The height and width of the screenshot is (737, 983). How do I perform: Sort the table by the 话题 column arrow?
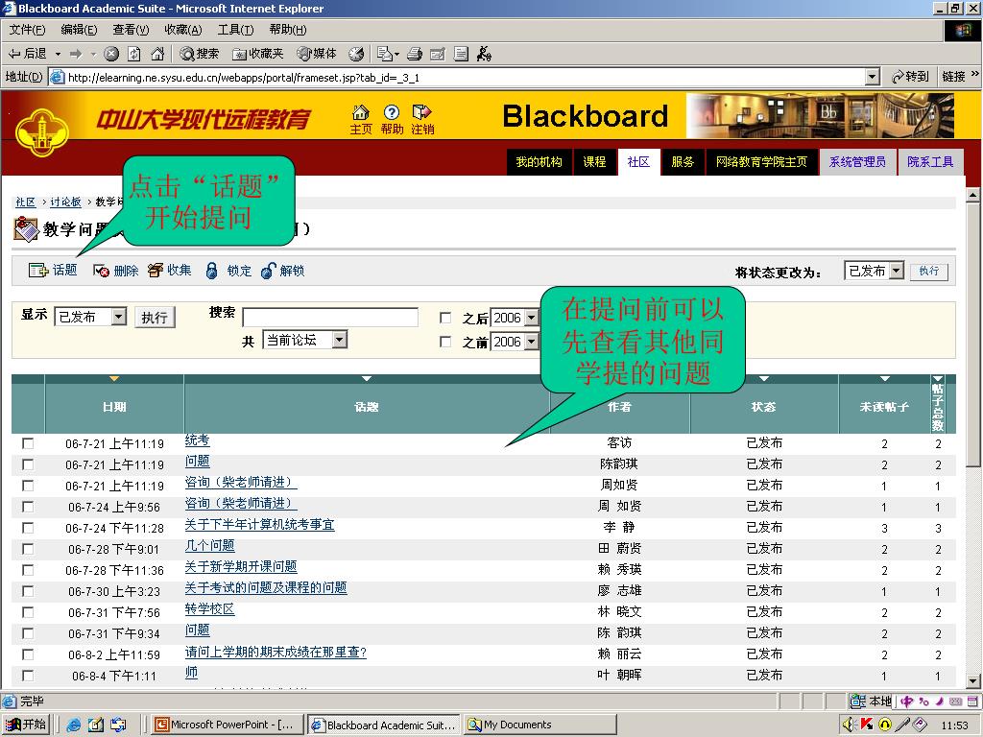pyautogui.click(x=367, y=378)
